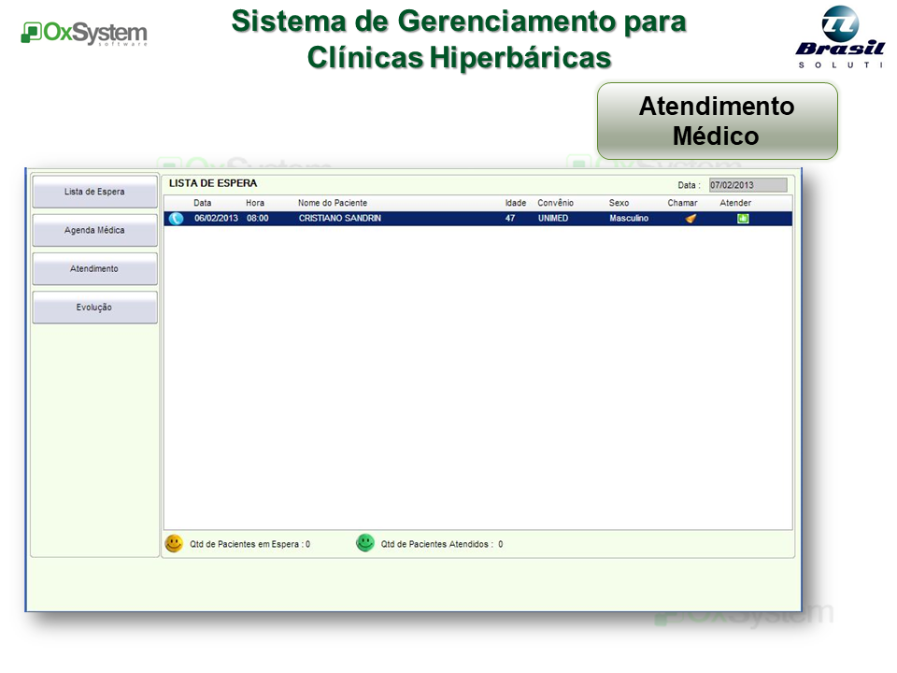The height and width of the screenshot is (673, 897).
Task: Click the Brasil Soluti logo at top right
Action: [x=838, y=37]
